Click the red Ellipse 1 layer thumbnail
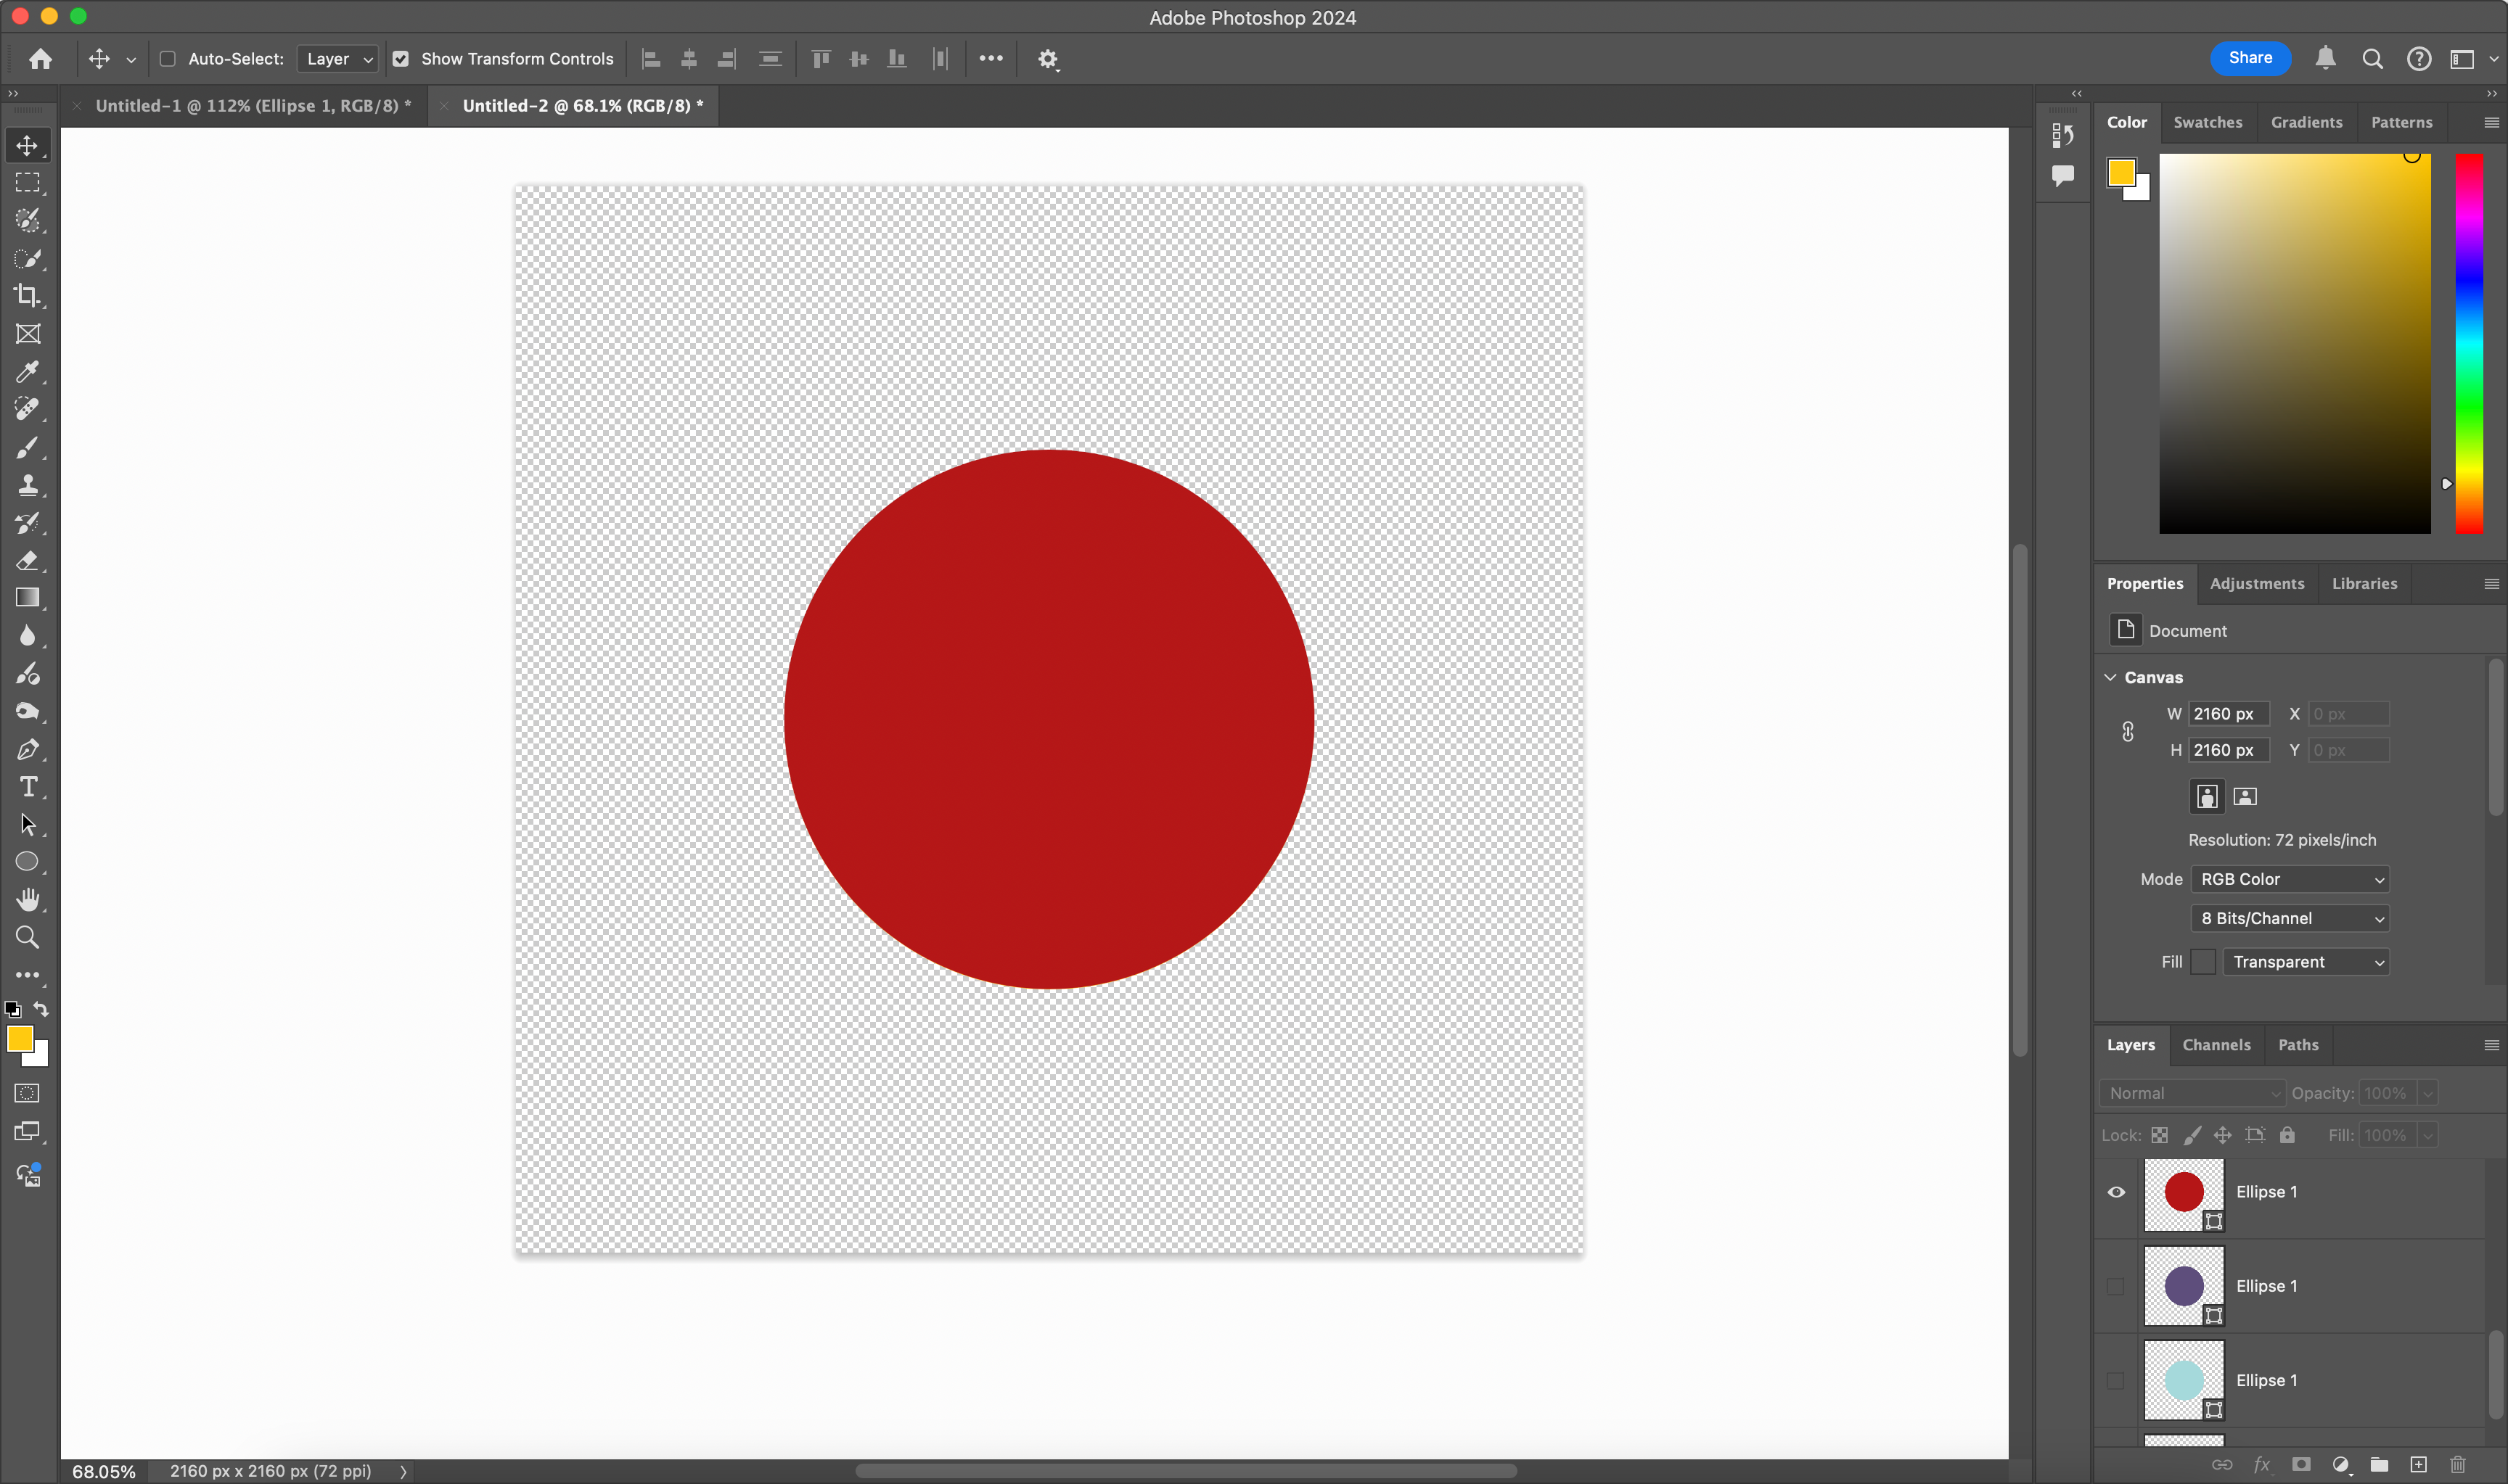The height and width of the screenshot is (1484, 2508). click(2184, 1192)
